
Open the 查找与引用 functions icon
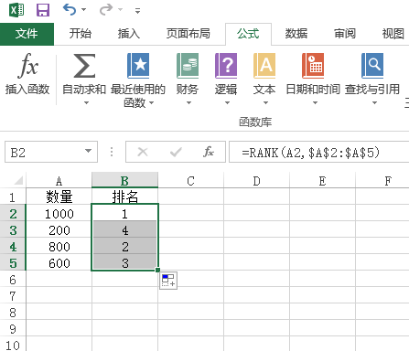372,66
